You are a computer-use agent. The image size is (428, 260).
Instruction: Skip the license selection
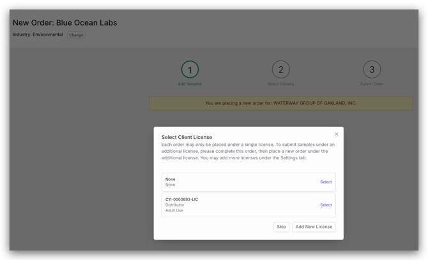click(281, 227)
